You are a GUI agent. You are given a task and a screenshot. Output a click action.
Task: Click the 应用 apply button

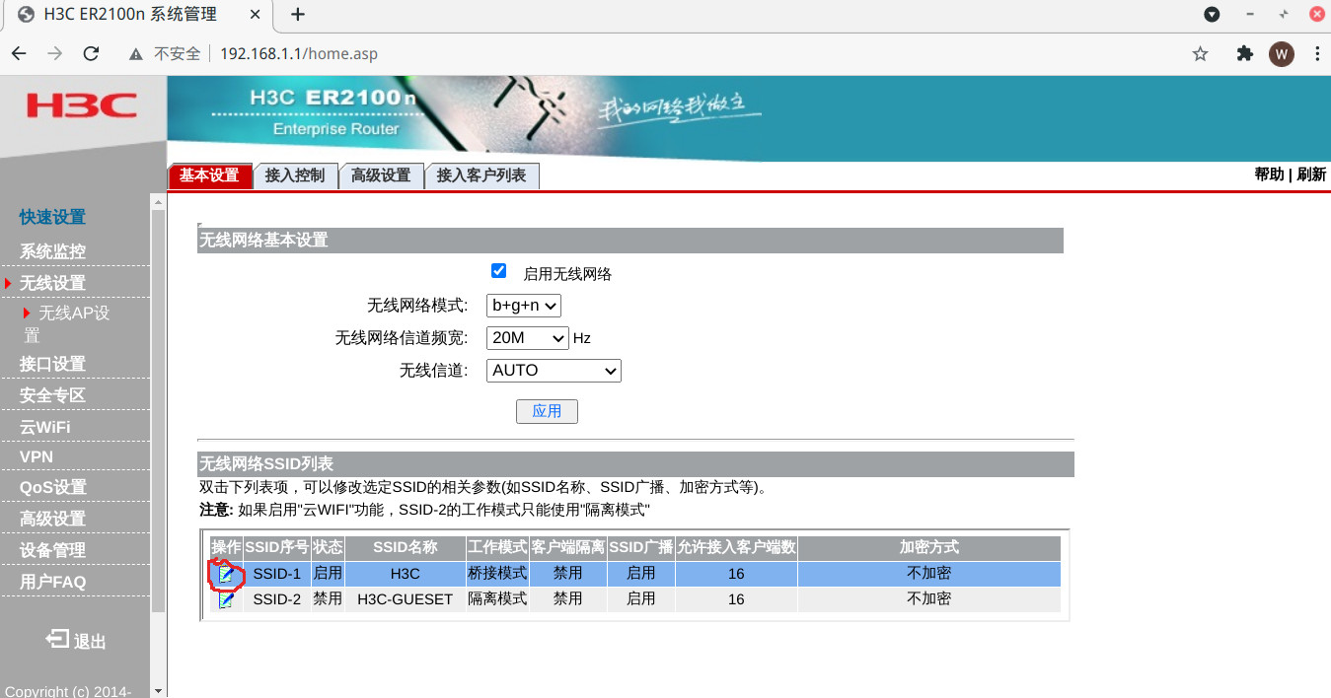547,411
